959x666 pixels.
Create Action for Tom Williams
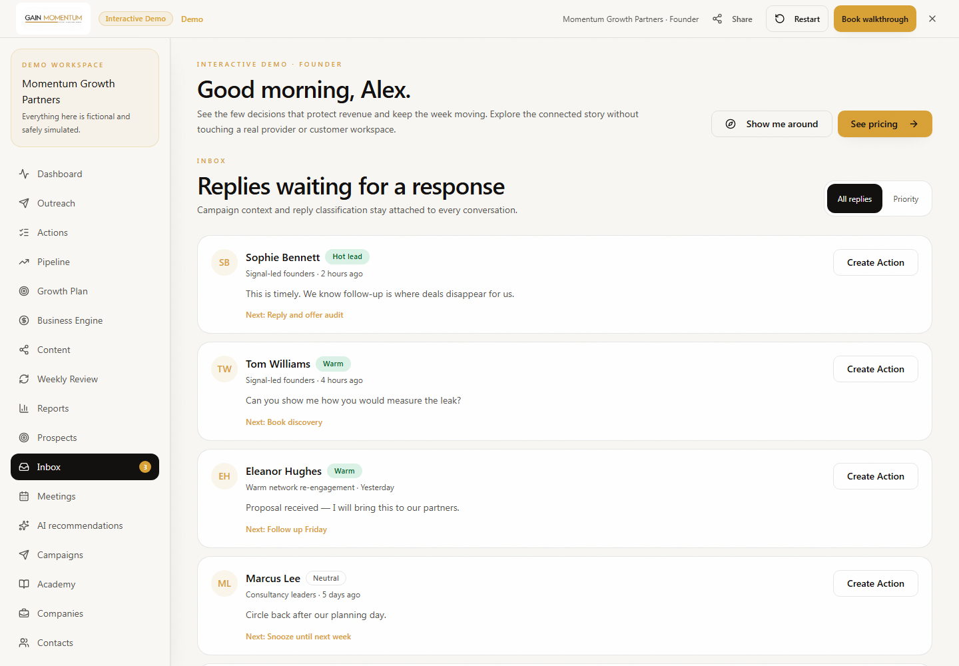tap(876, 369)
